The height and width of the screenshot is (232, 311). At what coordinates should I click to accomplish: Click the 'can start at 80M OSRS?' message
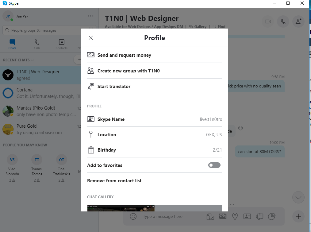[x=260, y=152]
